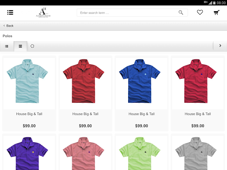The height and width of the screenshot is (170, 227).
Task: Open the hamburger navigation menu
Action: click(10, 12)
